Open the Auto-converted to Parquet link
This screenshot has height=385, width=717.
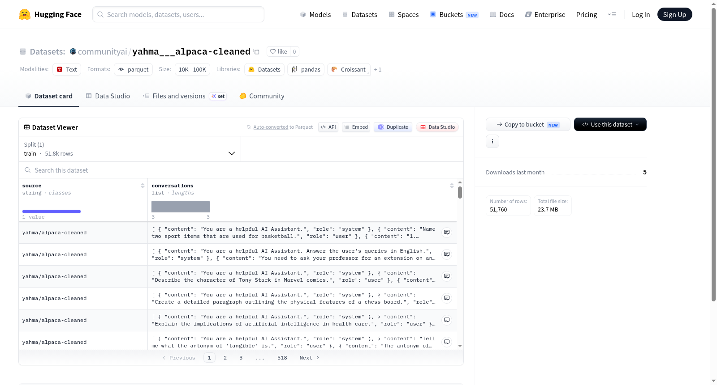click(283, 127)
